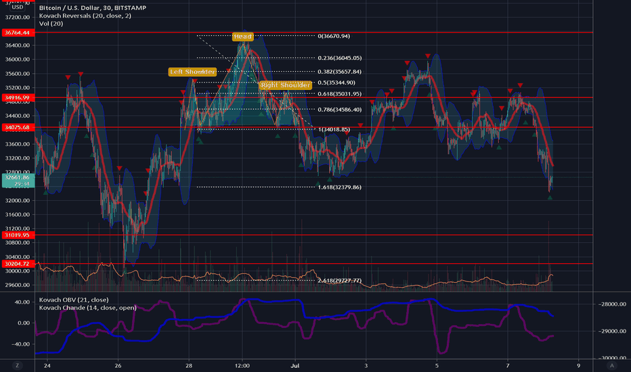Click the -29000.00 OBV scale value

(x=611, y=331)
